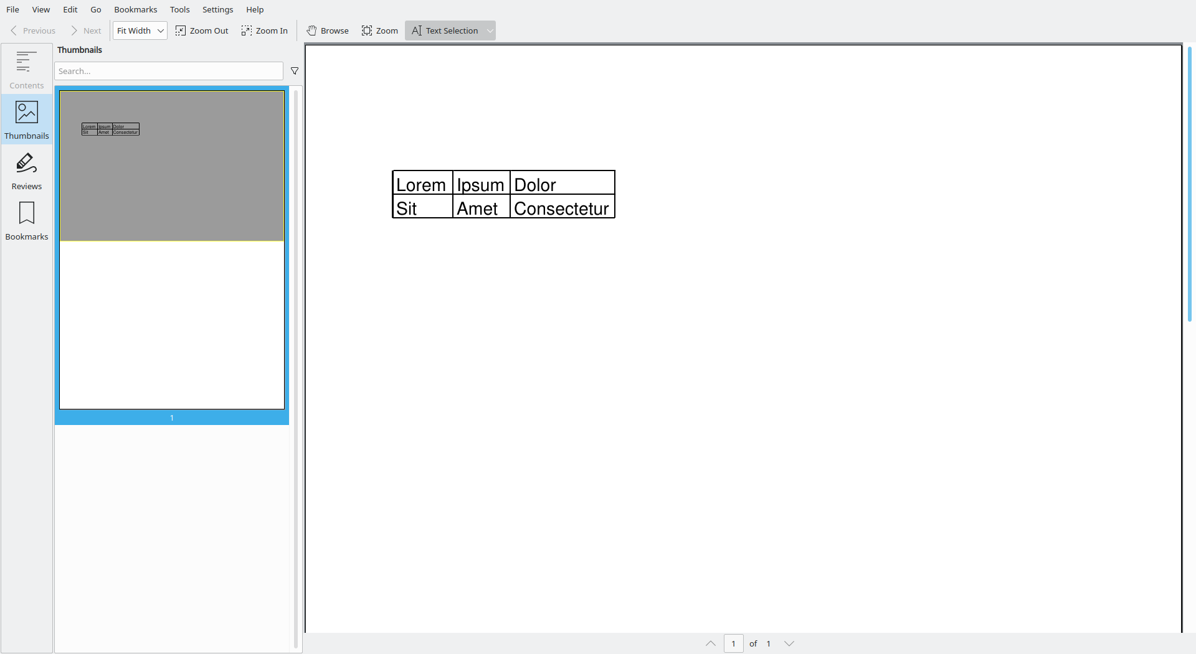Activate the Browse hand tool

tap(328, 30)
